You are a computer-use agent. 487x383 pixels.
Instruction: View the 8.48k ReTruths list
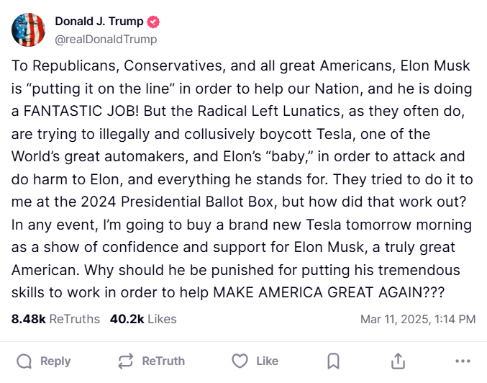click(55, 318)
